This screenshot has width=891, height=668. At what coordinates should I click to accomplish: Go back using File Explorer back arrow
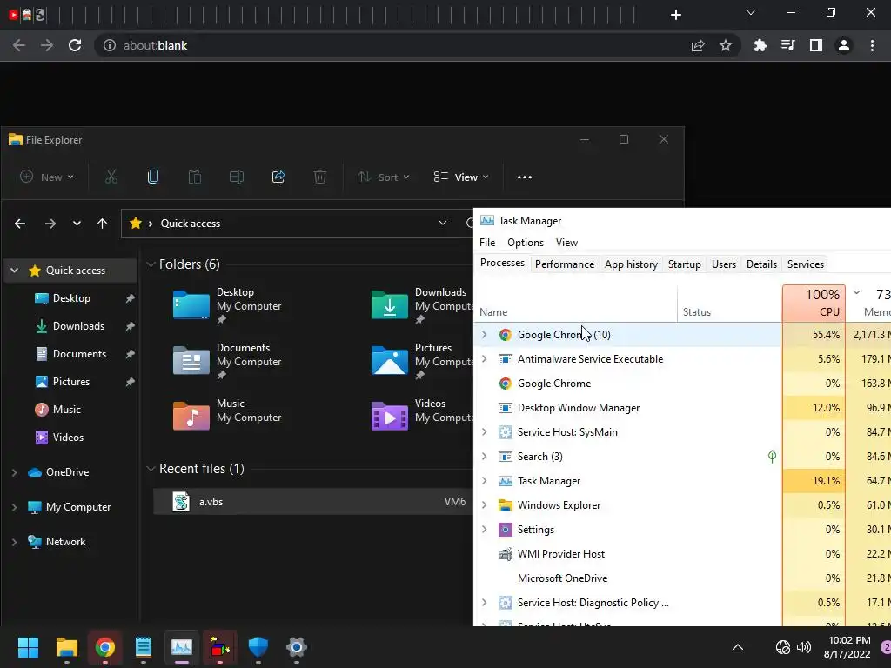point(20,224)
